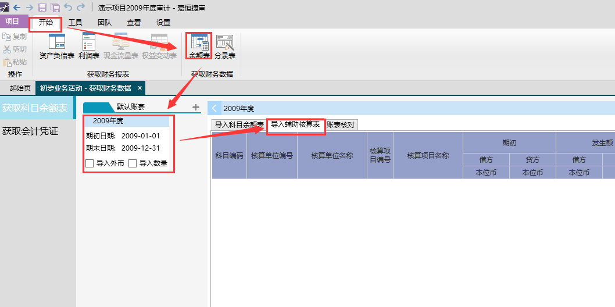Click the 核算项目编号 column header
The image size is (615, 307).
point(380,156)
